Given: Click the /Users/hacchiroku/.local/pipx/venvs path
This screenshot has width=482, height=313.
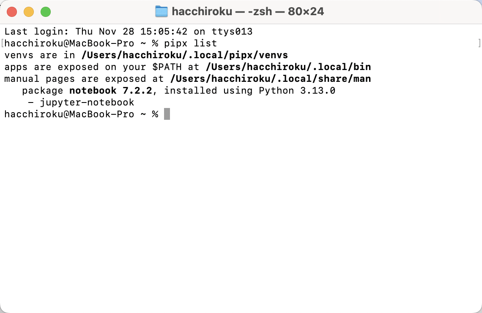Looking at the screenshot, I should (x=184, y=55).
